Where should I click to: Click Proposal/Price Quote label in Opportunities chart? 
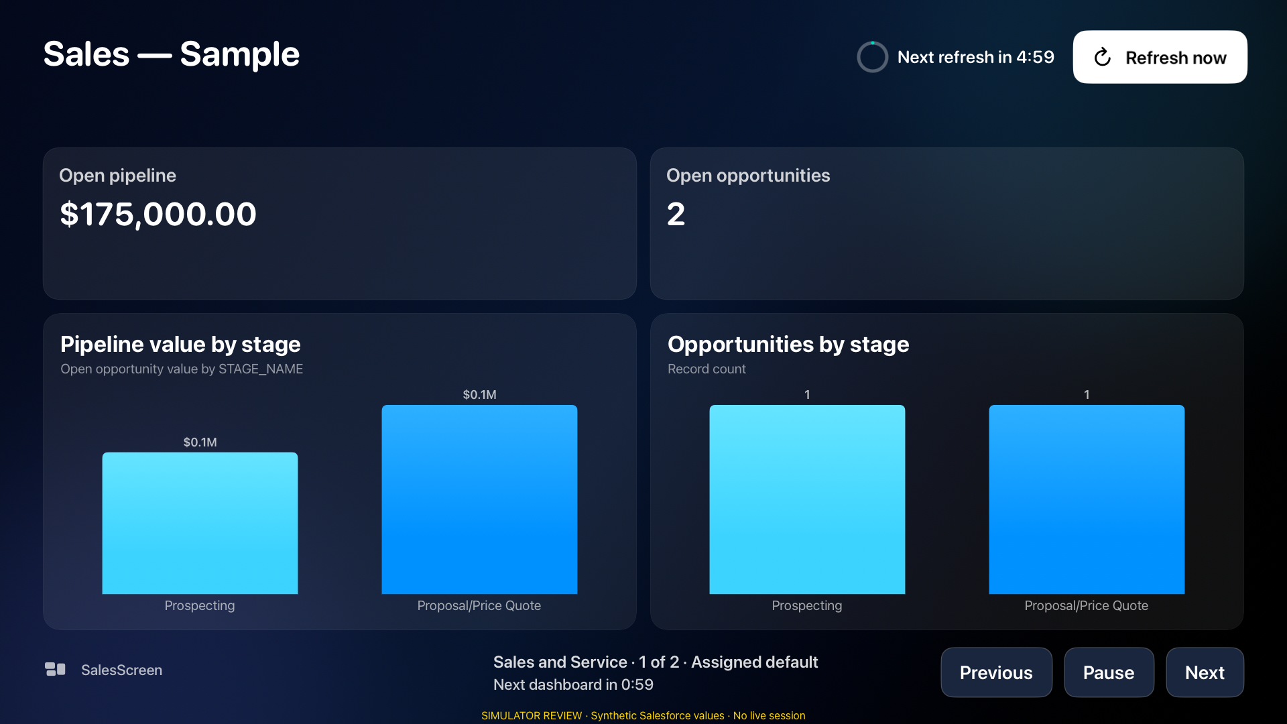click(x=1087, y=605)
